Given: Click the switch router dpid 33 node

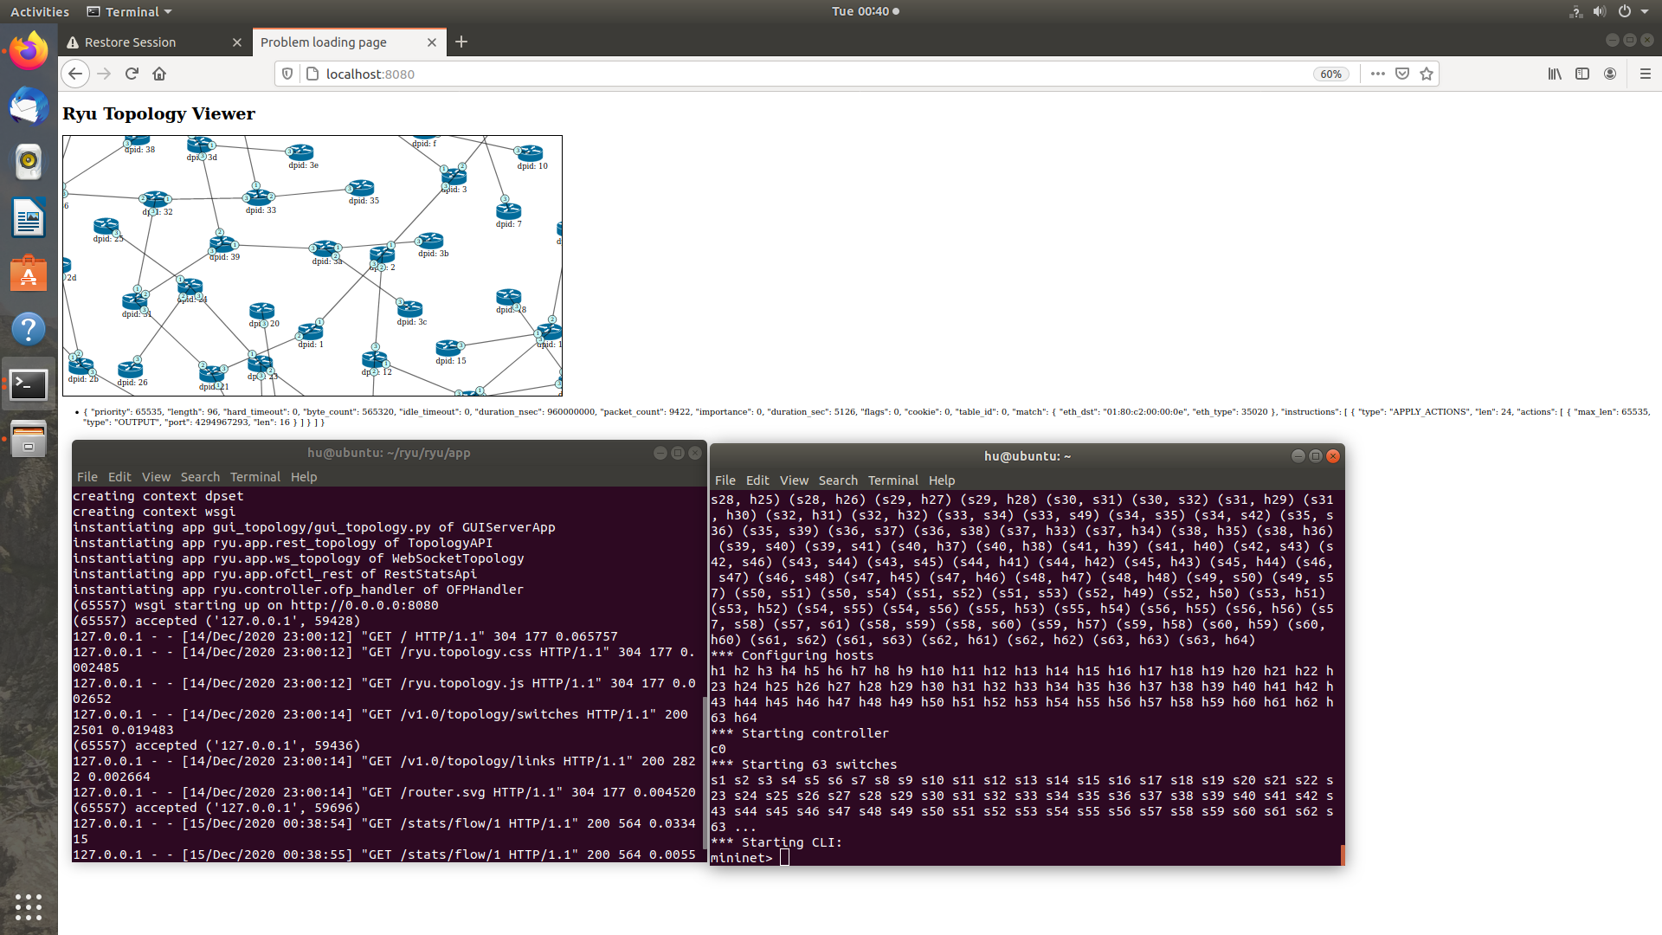Looking at the screenshot, I should tap(258, 197).
